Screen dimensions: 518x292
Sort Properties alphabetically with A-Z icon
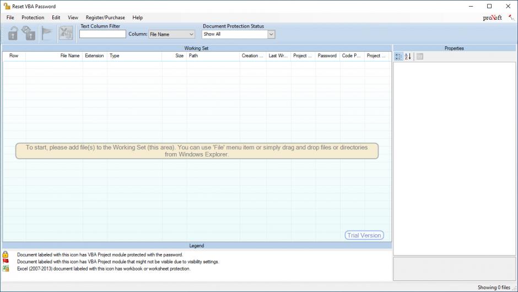(x=408, y=56)
